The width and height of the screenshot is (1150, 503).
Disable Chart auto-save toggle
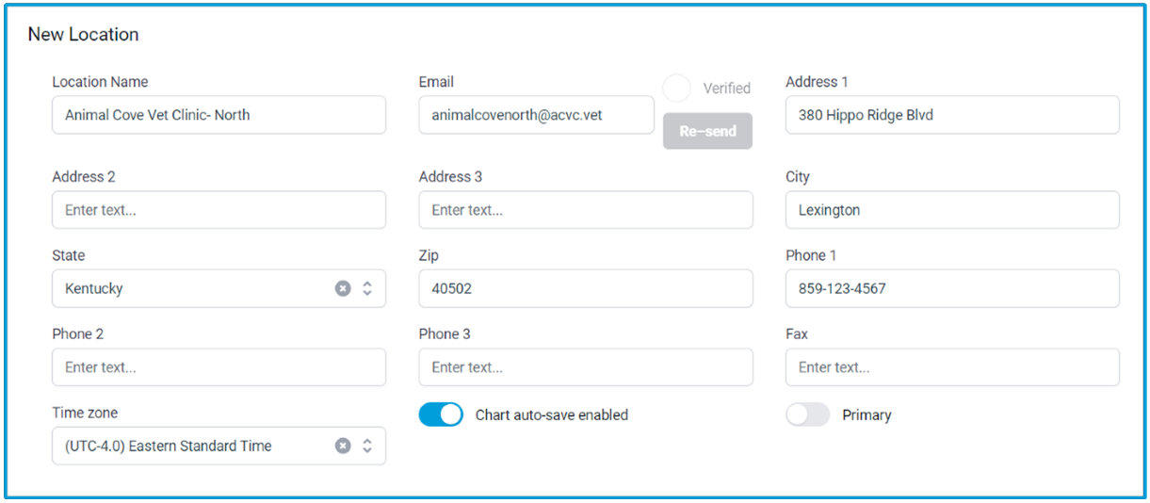[441, 414]
